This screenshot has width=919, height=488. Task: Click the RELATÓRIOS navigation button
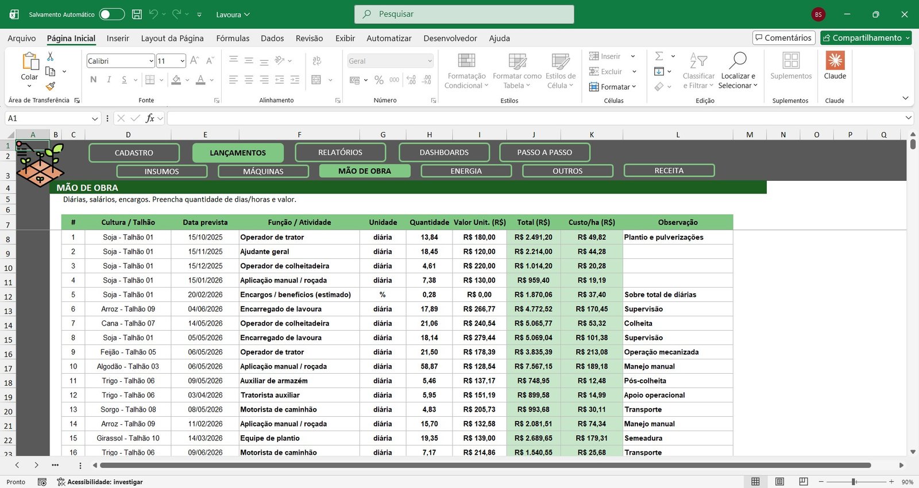coord(340,152)
